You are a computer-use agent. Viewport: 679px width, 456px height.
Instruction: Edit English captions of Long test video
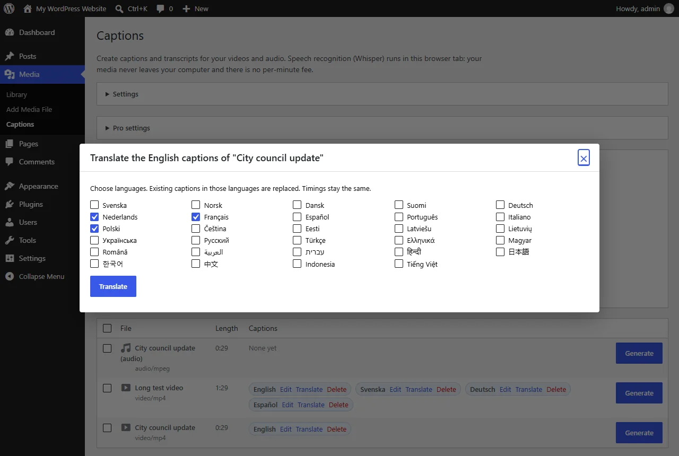[x=286, y=389]
